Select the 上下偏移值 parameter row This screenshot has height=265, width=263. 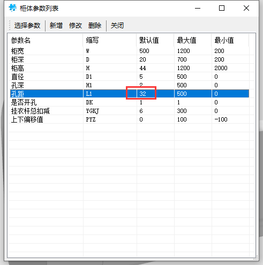[x=130, y=119]
